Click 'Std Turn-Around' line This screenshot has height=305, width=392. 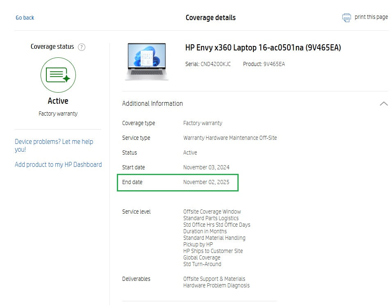[x=202, y=264]
